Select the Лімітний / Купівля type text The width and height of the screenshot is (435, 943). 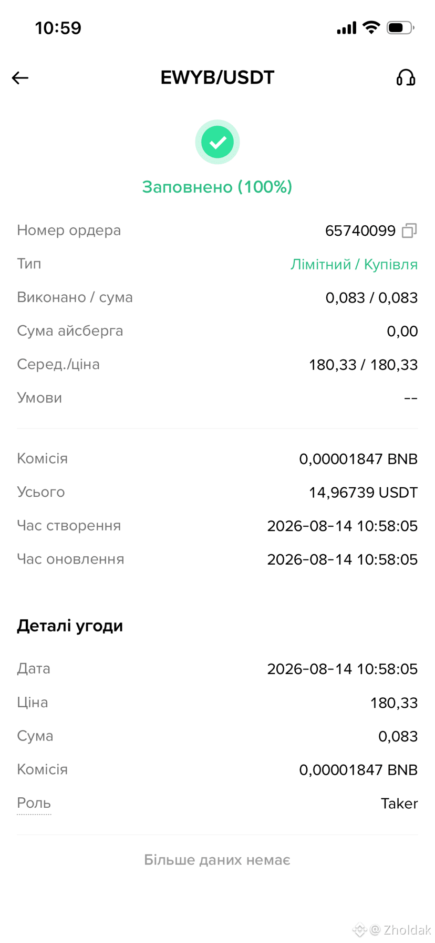[x=354, y=264]
